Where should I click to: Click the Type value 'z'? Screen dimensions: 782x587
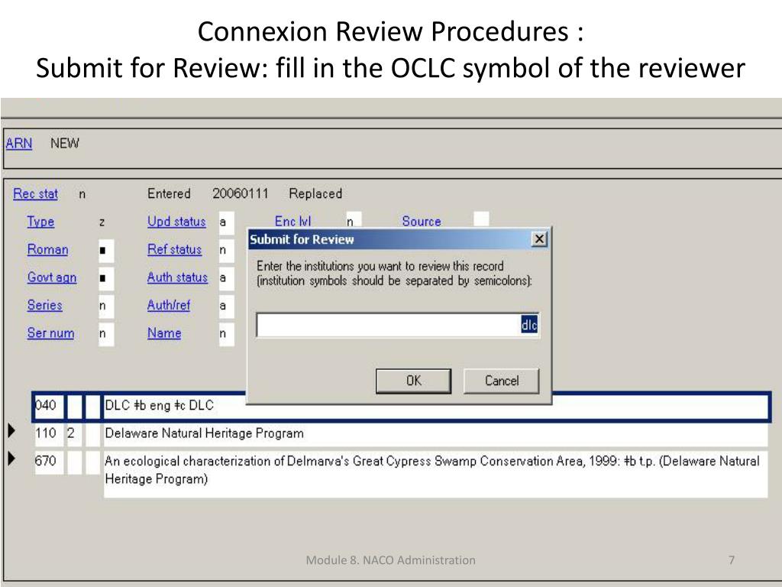coord(102,222)
